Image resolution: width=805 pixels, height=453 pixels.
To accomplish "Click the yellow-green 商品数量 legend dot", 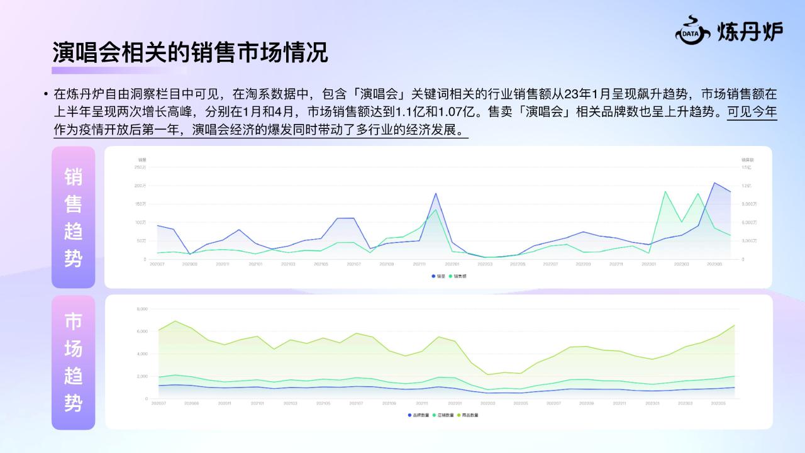I will [x=459, y=415].
